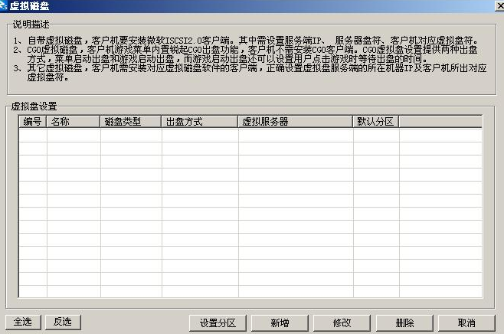The height and width of the screenshot is (334, 504).
Task: Close the 虚拟磁盘 window
Action: pyautogui.click(x=500, y=6)
